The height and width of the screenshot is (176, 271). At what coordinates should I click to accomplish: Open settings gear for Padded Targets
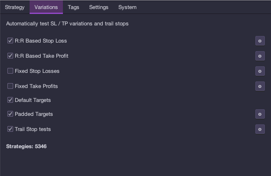[260, 114]
